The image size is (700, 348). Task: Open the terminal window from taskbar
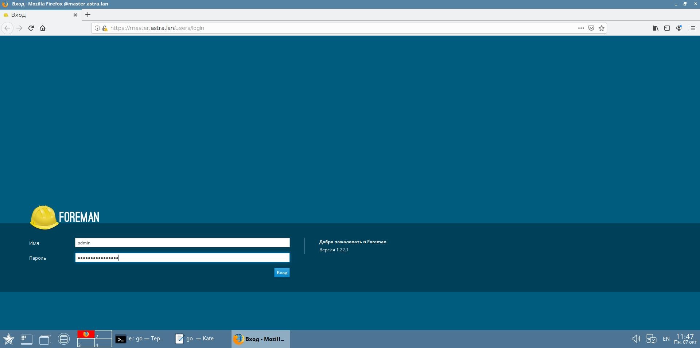click(140, 339)
